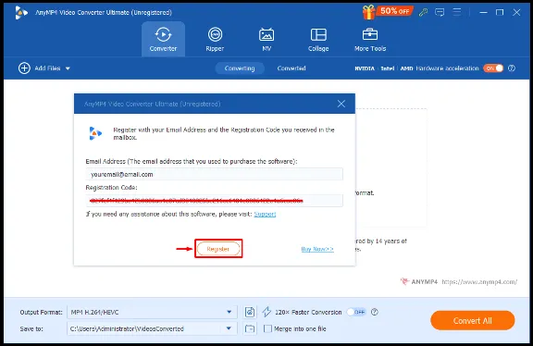The image size is (533, 346).
Task: Click the Add Files plus icon
Action: point(24,68)
